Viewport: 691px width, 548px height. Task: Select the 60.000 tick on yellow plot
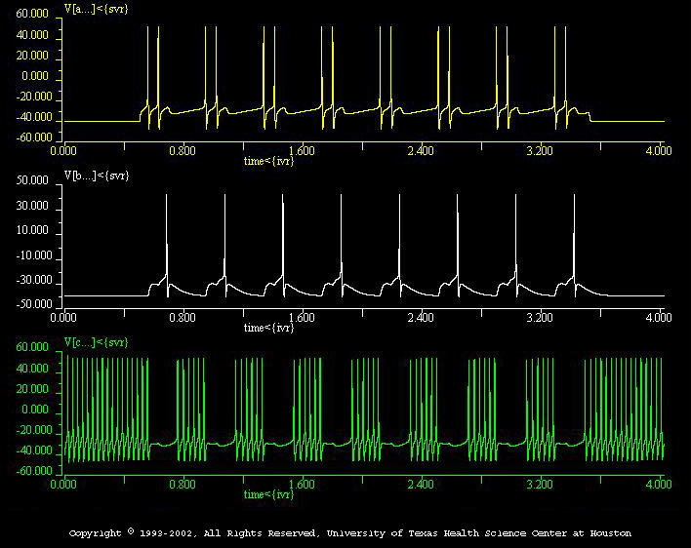[32, 14]
